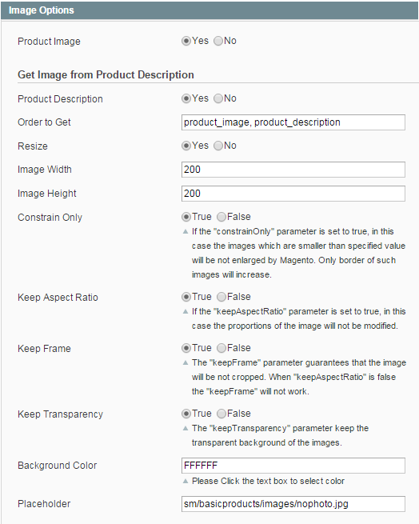Open Background Color picker field FFFFFF
Viewport: 419px width, 524px height.
293,466
